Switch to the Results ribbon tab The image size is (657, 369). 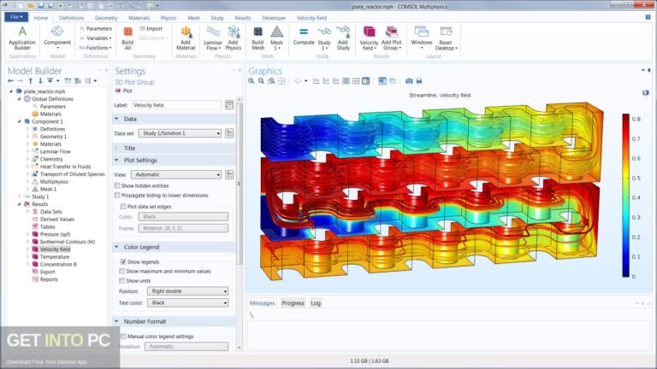click(243, 18)
